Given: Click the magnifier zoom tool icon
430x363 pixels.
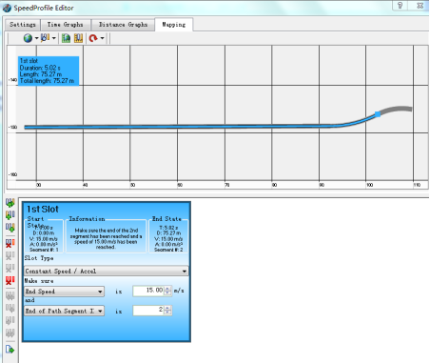Looking at the screenshot, I should tap(45, 38).
